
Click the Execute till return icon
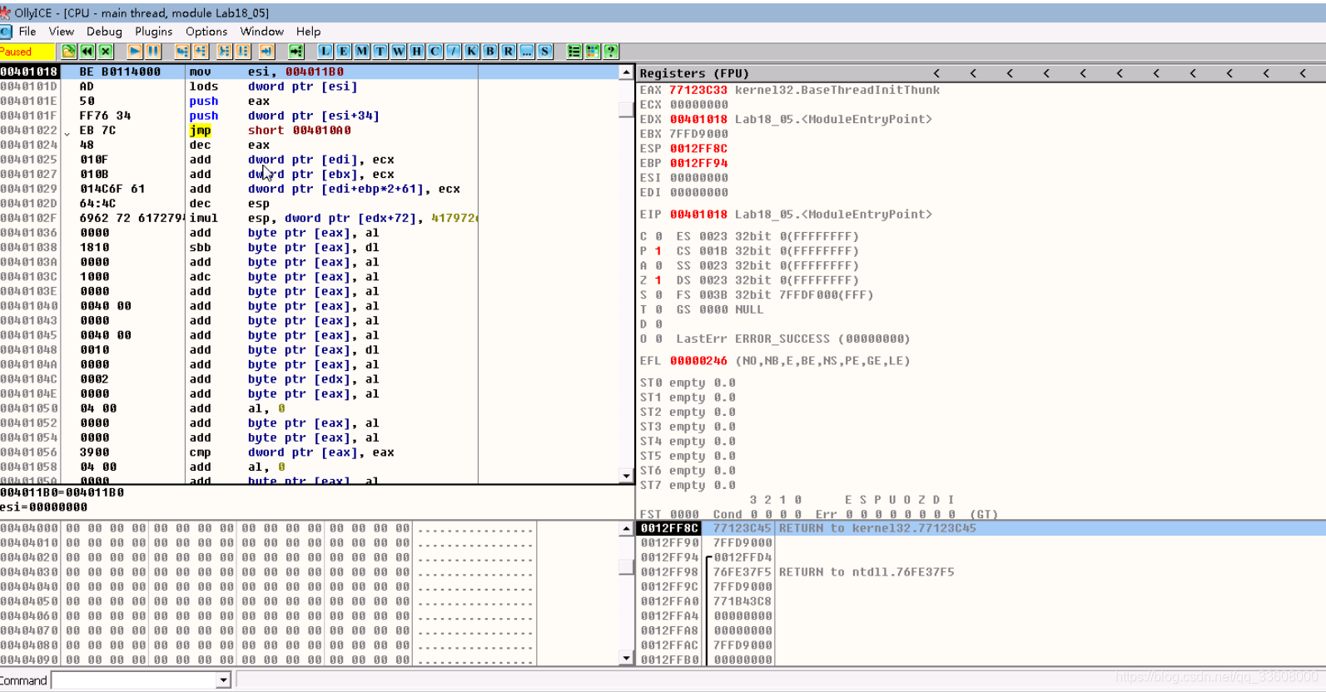pyautogui.click(x=266, y=52)
